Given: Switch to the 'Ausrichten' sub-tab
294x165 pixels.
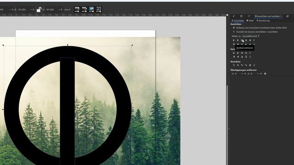Looking at the screenshot, I should coord(238,21).
